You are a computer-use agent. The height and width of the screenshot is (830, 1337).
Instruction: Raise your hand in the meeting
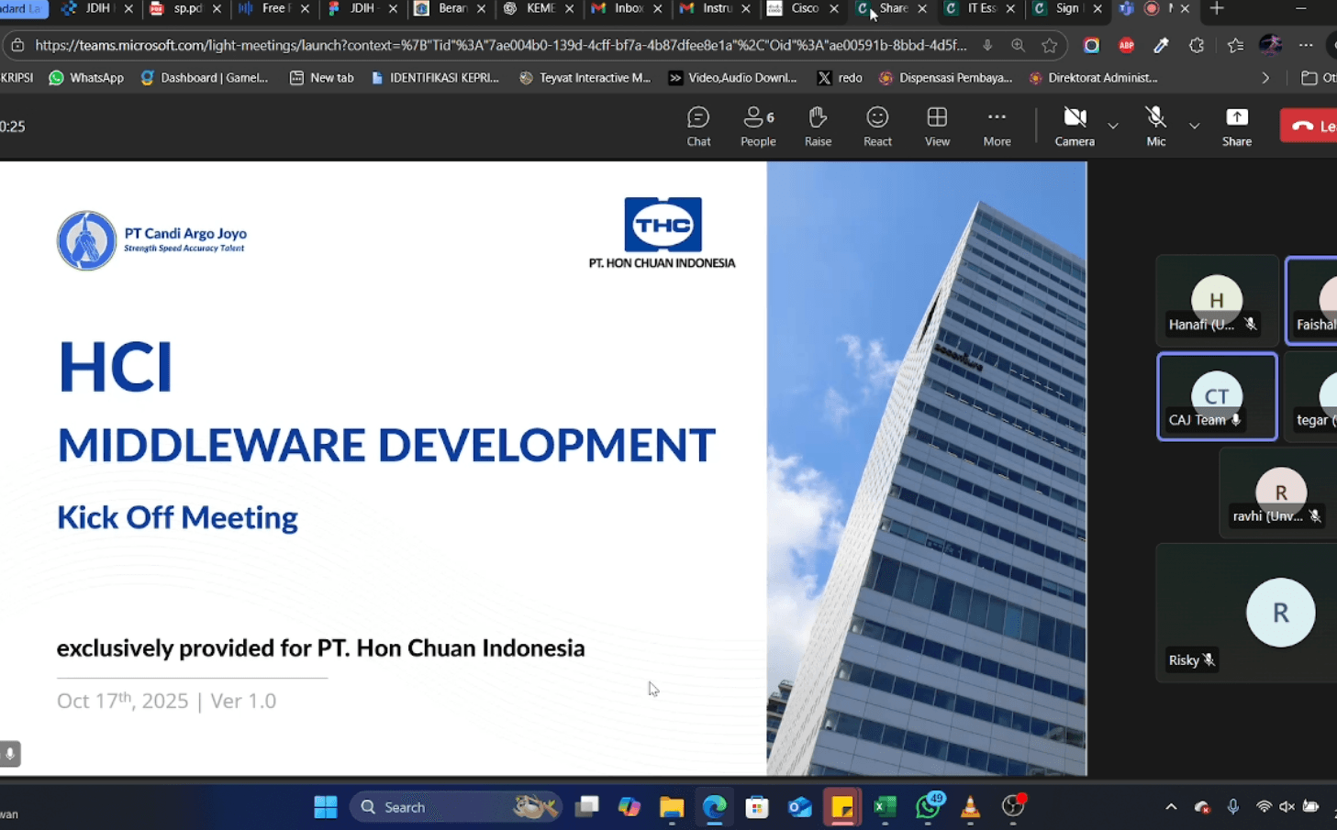click(x=818, y=127)
